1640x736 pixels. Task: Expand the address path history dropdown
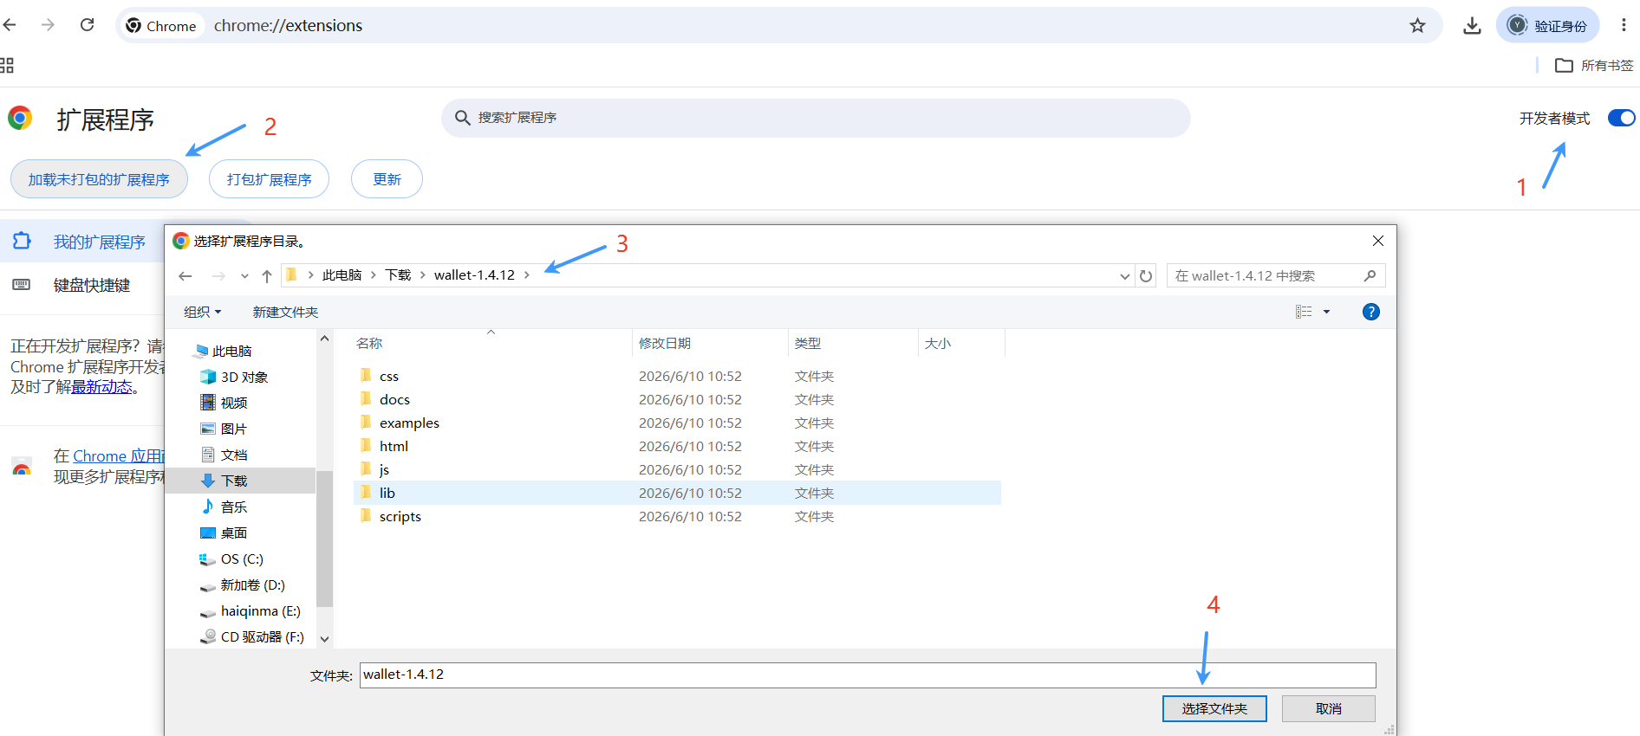[x=1124, y=276]
